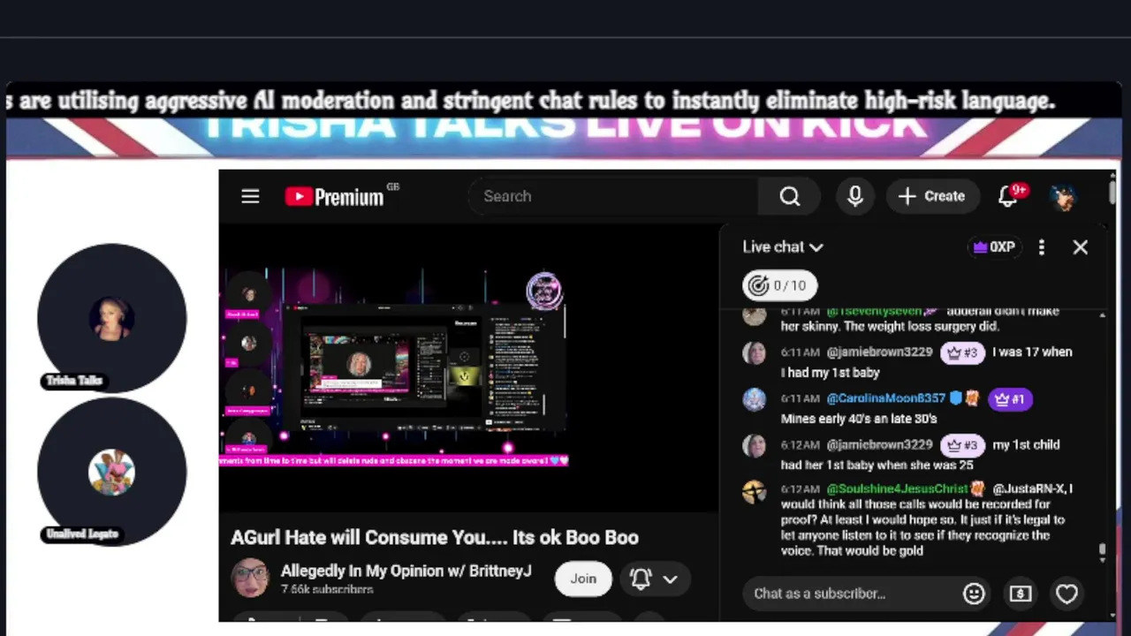This screenshot has width=1131, height=636.
Task: Click the "Mines early 40's an late 30's" message
Action: [x=859, y=419]
